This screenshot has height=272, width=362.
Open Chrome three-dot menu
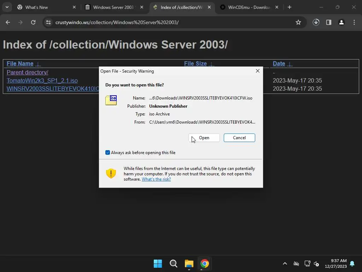click(354, 22)
